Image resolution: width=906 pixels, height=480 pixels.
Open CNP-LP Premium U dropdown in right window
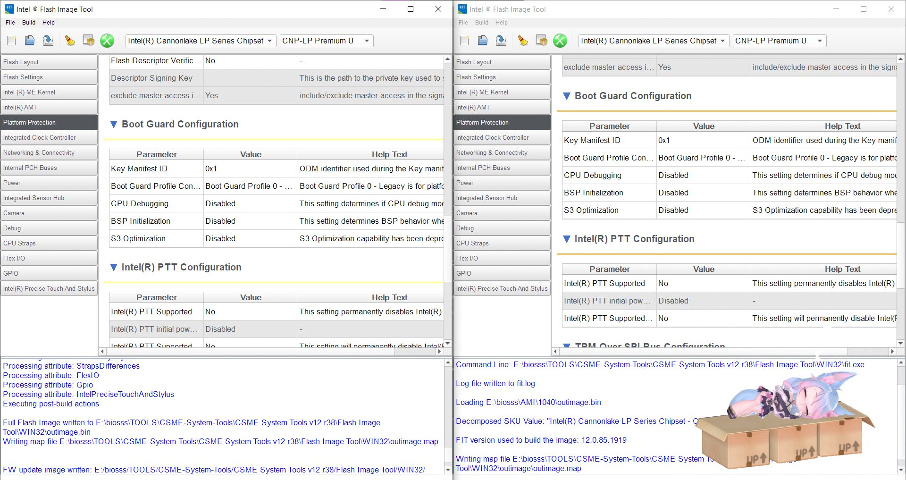click(x=780, y=41)
